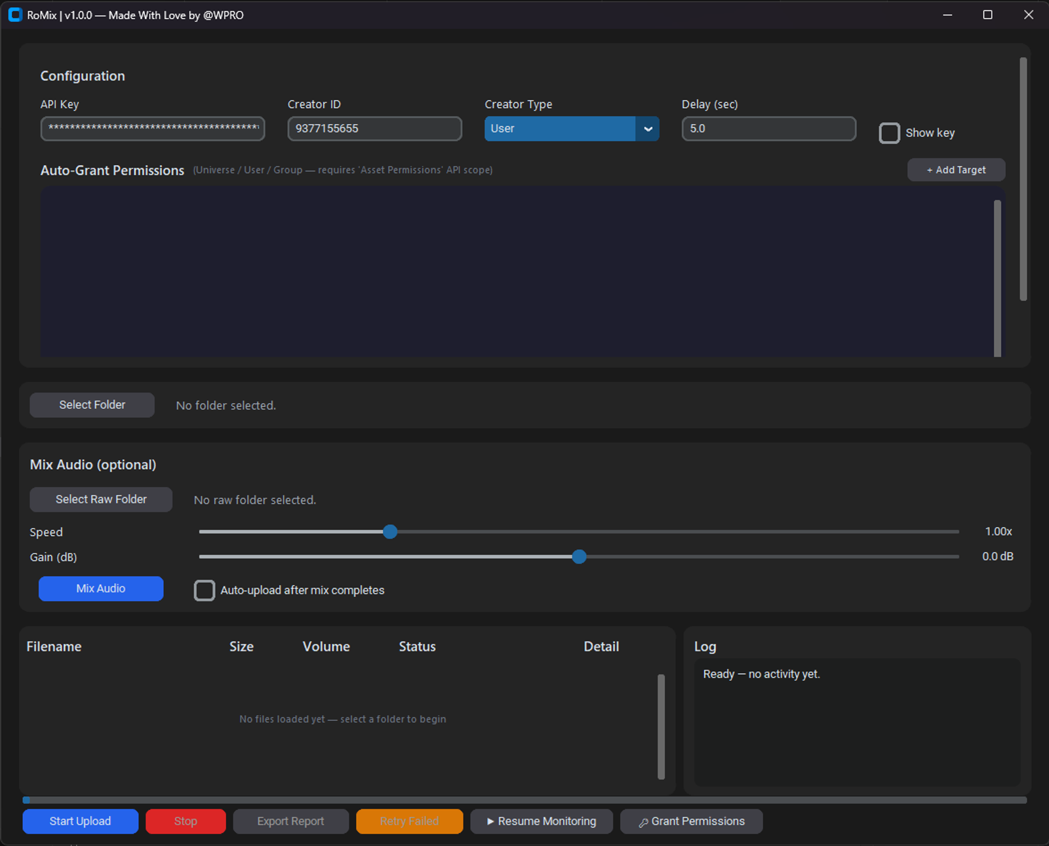This screenshot has width=1049, height=846.
Task: Click the Mix Audio (optional) heading
Action: pyautogui.click(x=93, y=465)
